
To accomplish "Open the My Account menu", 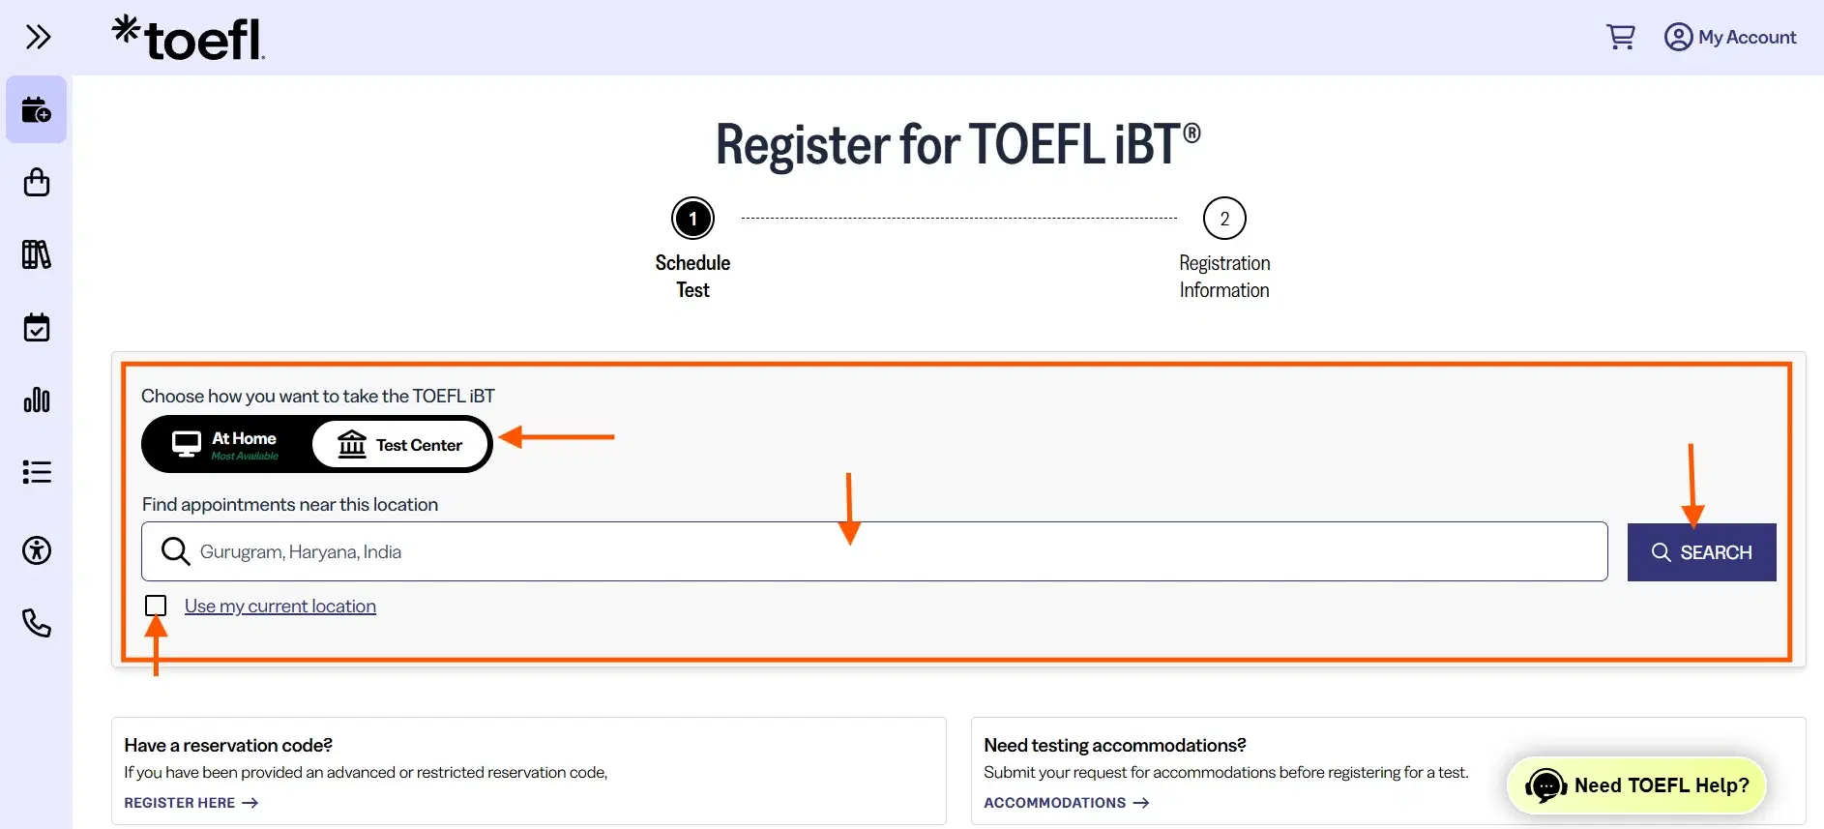I will tap(1732, 37).
